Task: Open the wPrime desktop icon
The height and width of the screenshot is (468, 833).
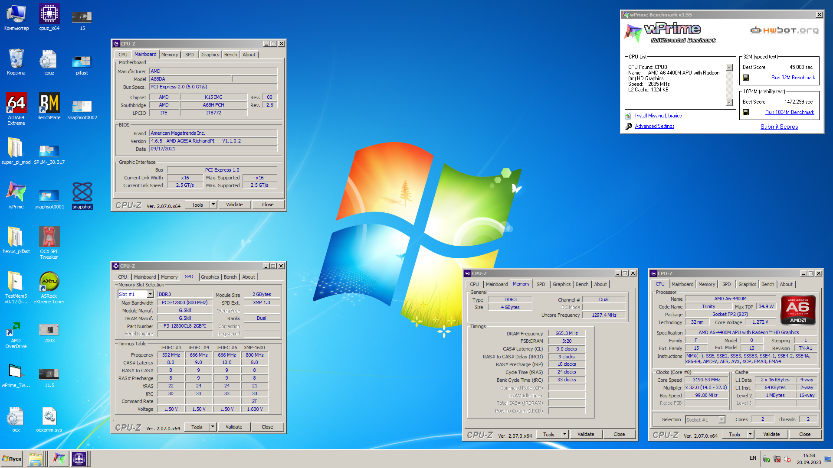Action: 16,195
